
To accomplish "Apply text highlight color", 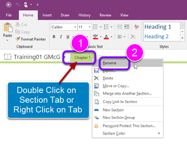I will (x=96, y=37).
